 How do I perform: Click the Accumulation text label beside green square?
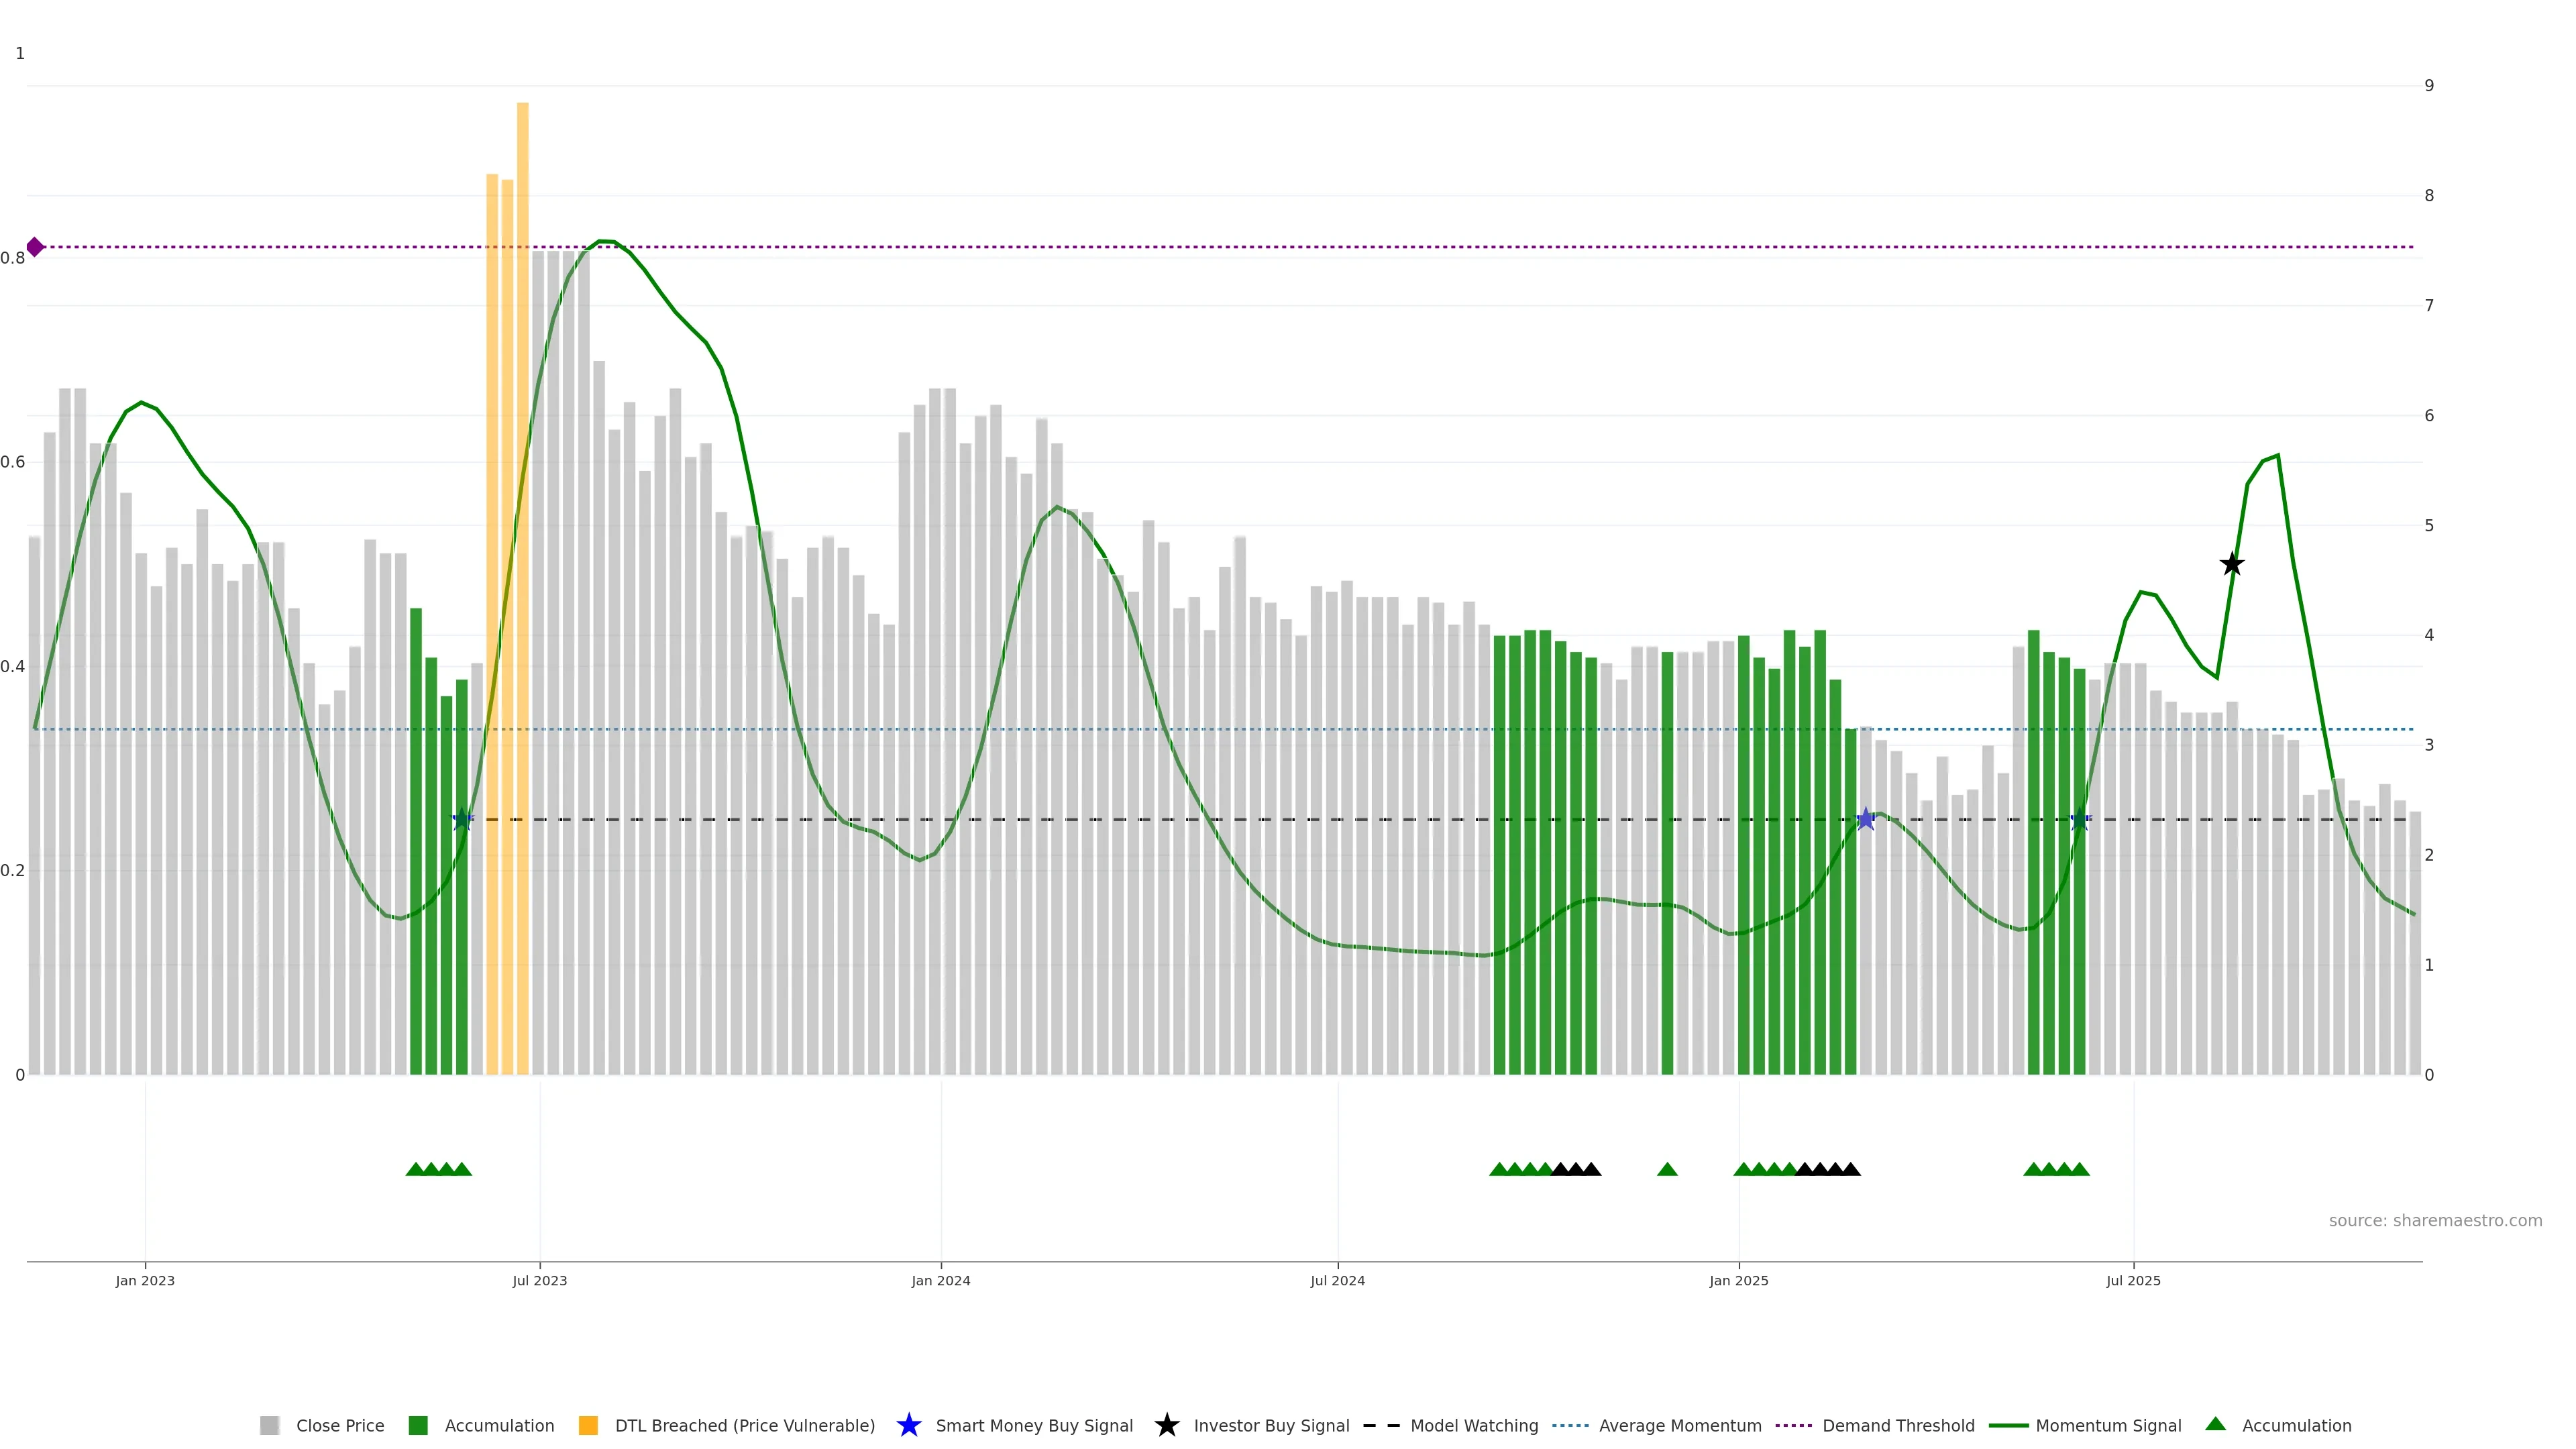pos(499,1425)
